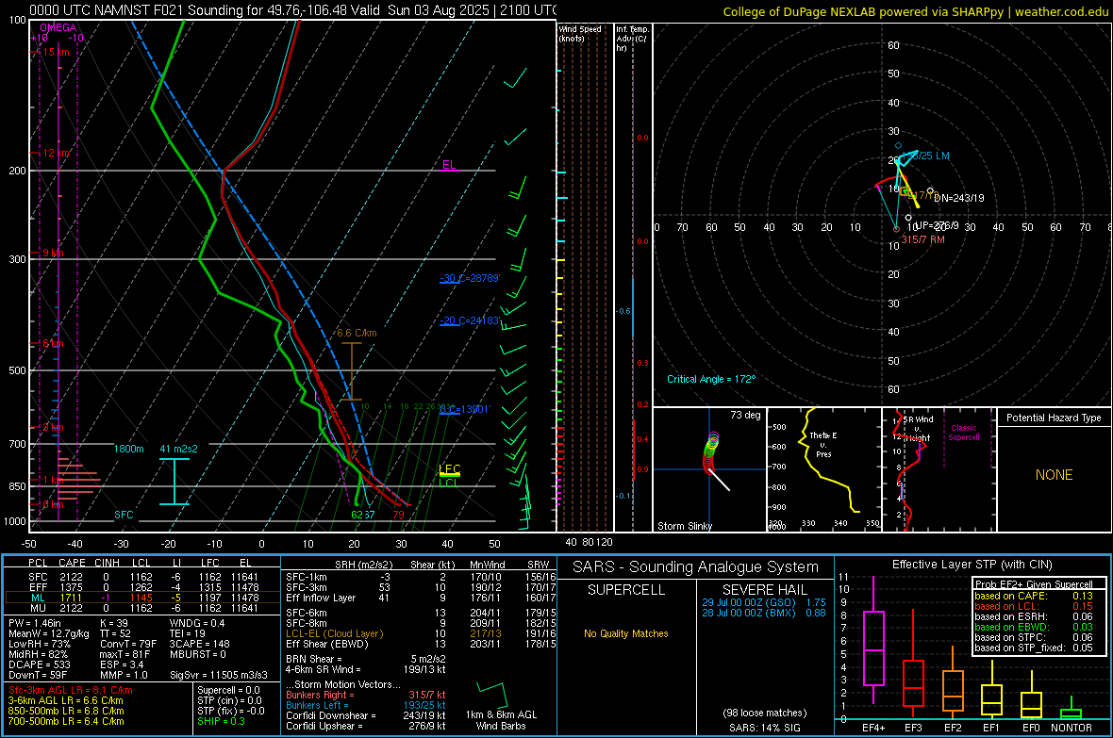Click the '73 deg' slinky value

point(745,415)
